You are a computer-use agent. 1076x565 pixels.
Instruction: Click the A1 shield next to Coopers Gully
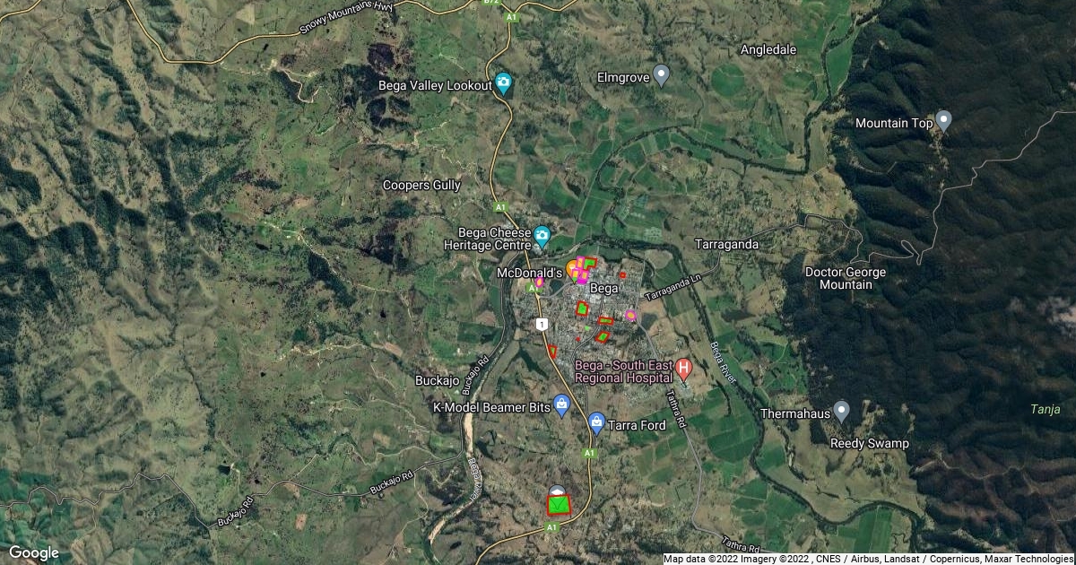(x=502, y=207)
